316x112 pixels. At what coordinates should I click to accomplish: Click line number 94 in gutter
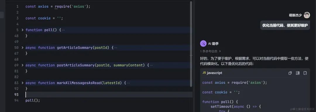[x=16, y=100]
